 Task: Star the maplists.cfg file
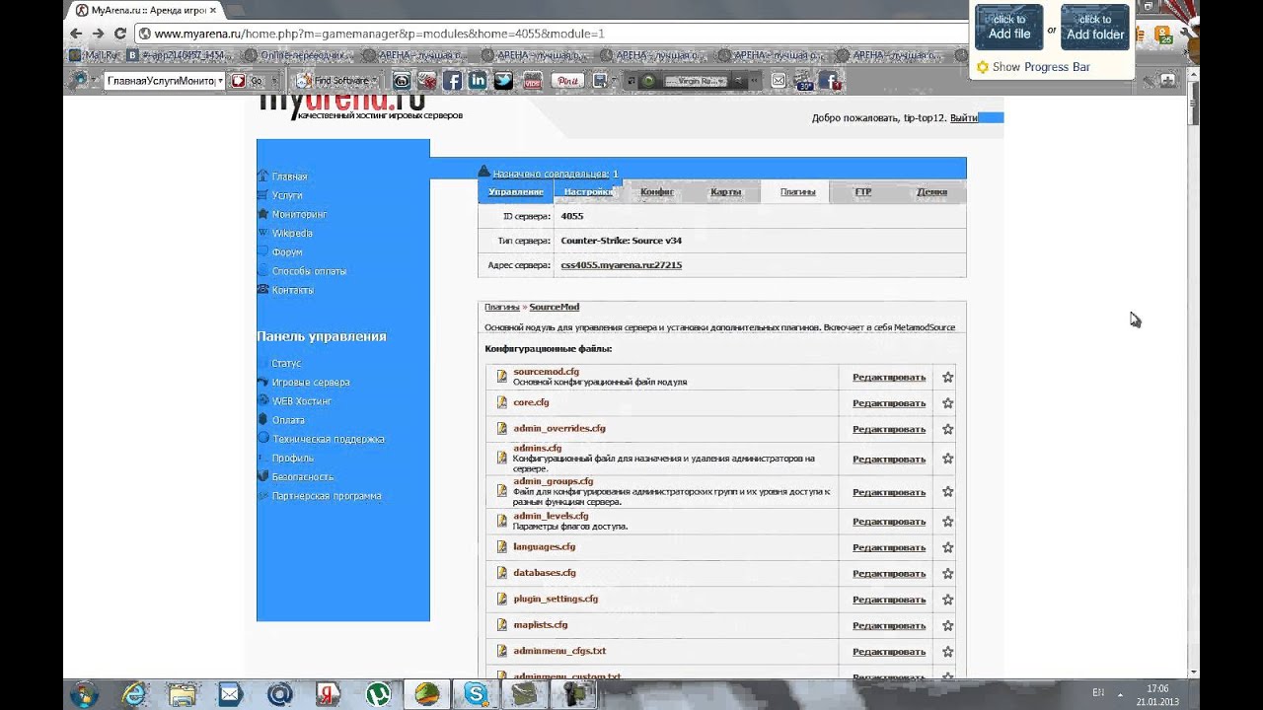[947, 626]
